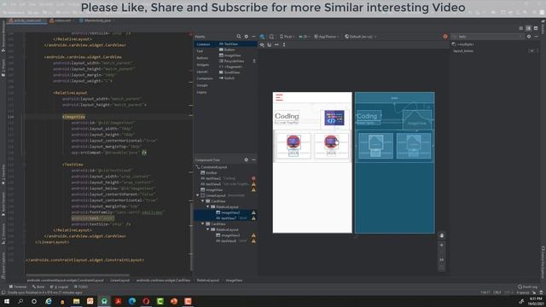Pick ImageView from the palette list
546x307 pixels.
click(x=229, y=55)
